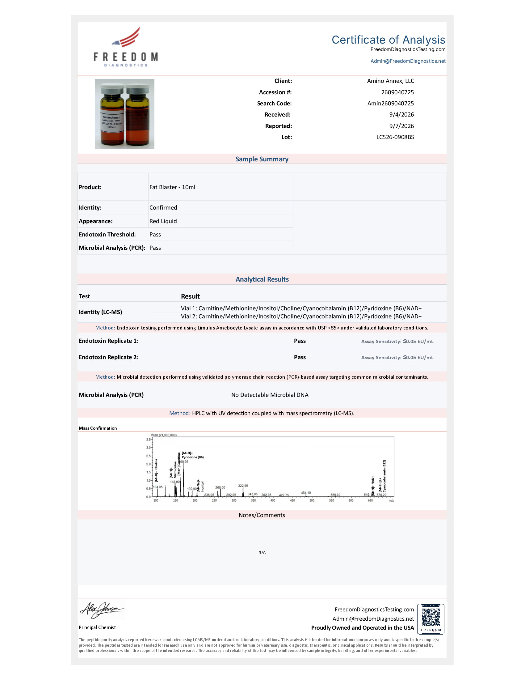
Task: Click the Notes/Comments heading
Action: tap(262, 515)
